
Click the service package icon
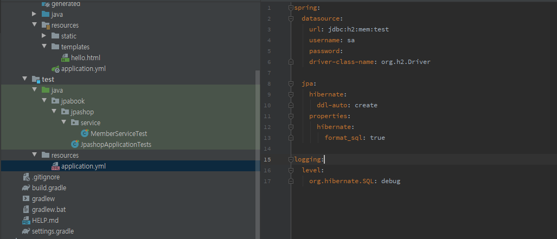[75, 122]
